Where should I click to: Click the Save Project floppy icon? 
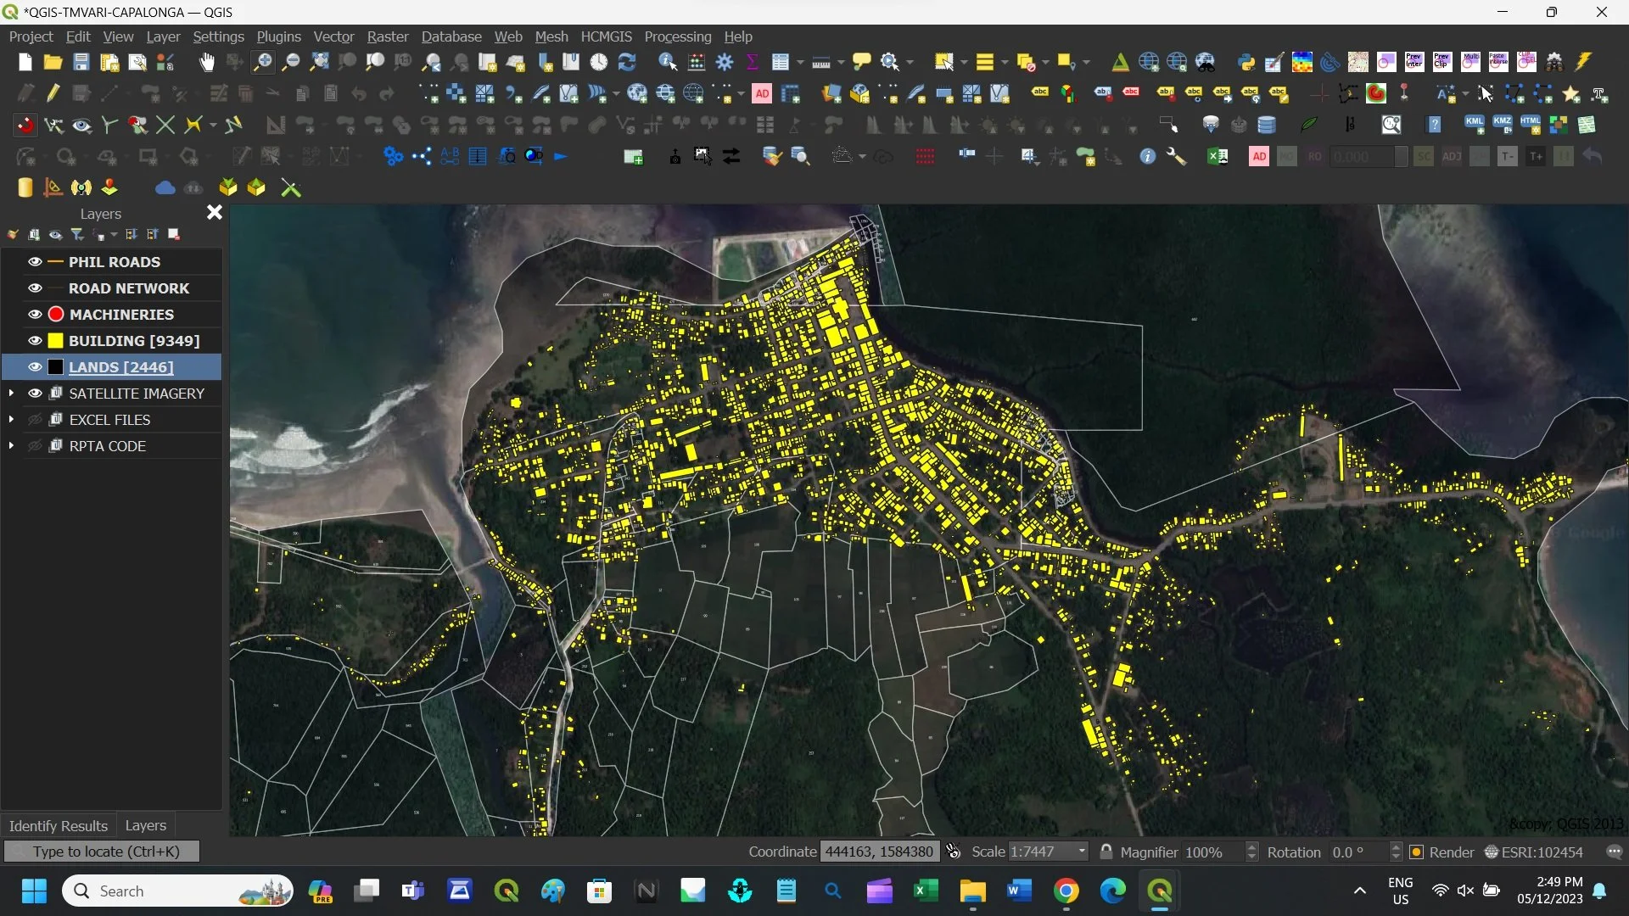point(81,62)
